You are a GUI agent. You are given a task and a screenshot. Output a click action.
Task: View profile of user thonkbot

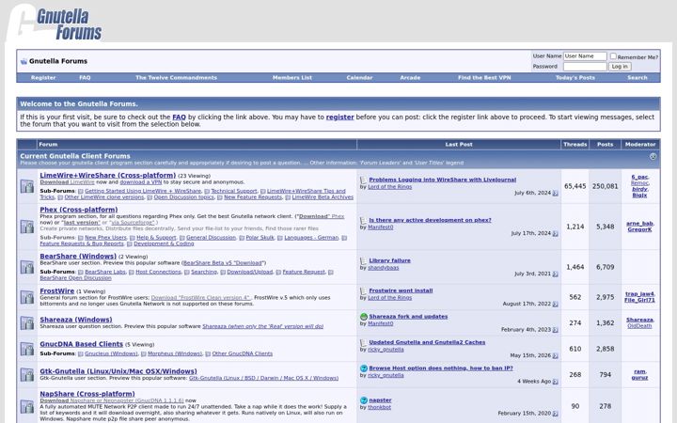click(x=380, y=407)
